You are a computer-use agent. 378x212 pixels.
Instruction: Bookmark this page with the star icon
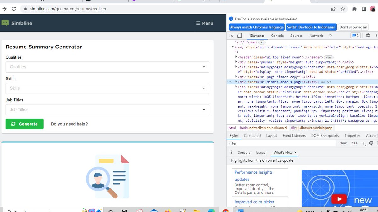click(x=343, y=9)
